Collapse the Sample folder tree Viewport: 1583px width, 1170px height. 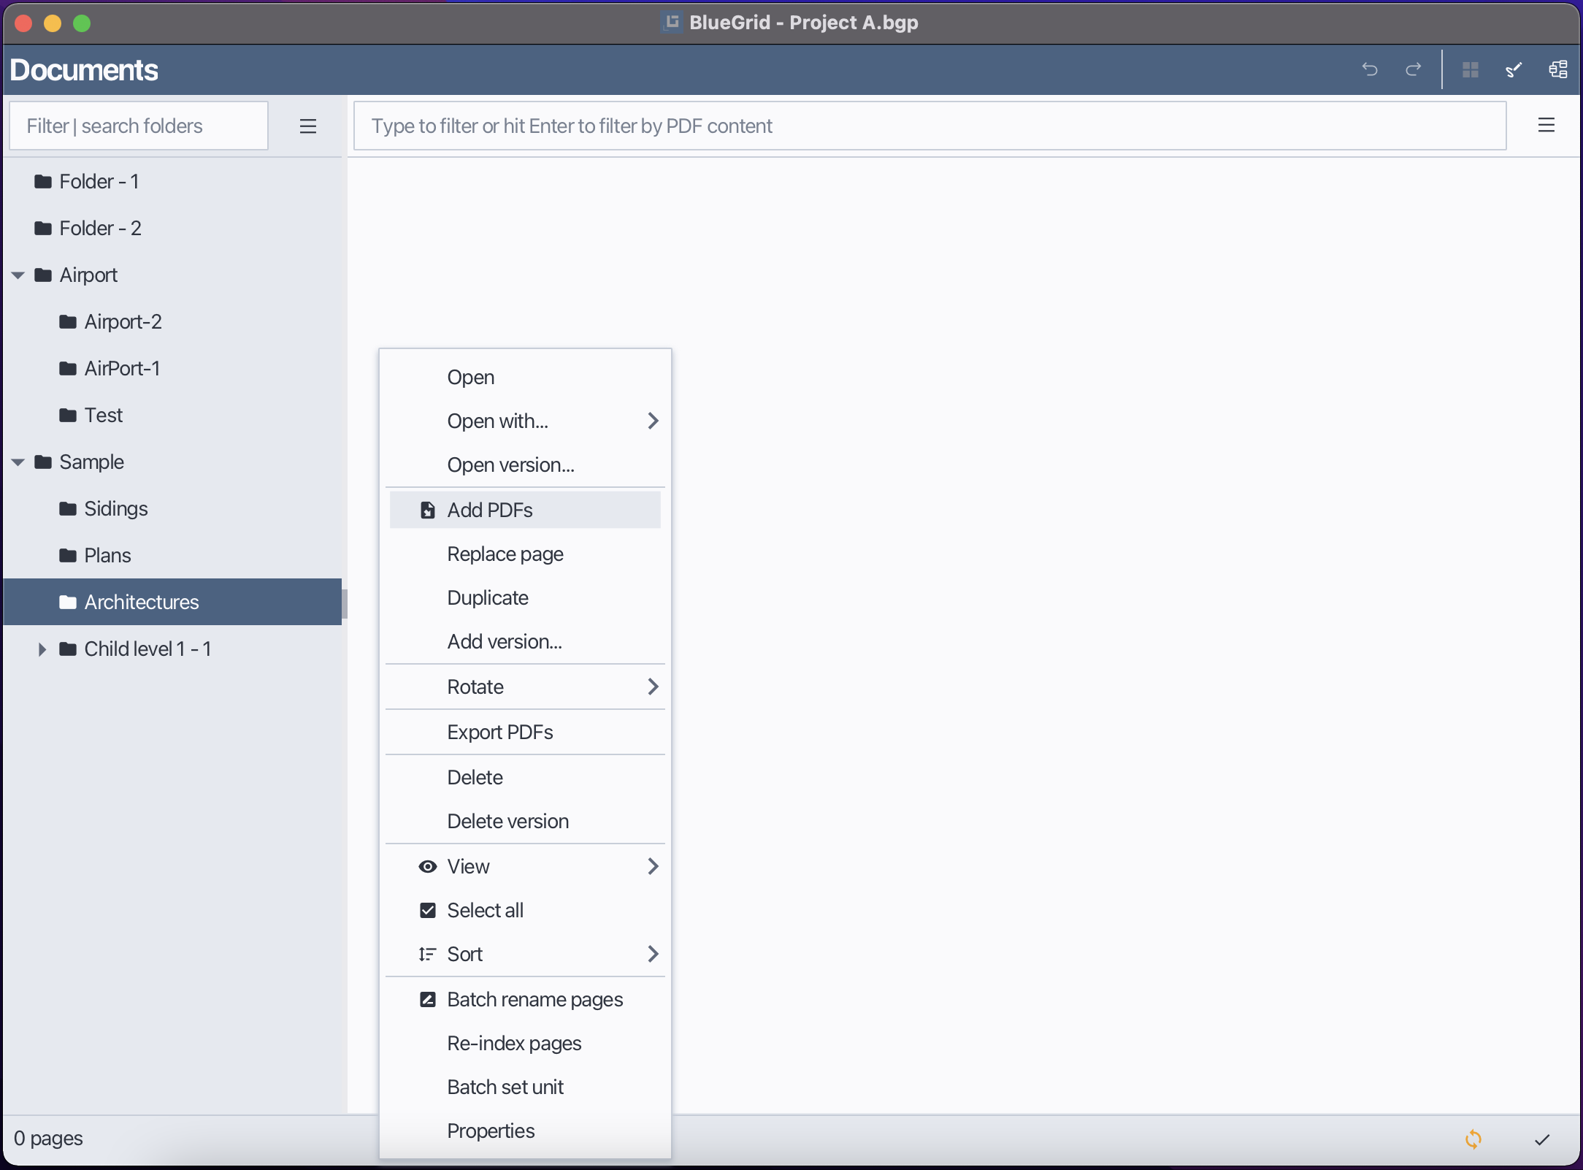(x=17, y=462)
